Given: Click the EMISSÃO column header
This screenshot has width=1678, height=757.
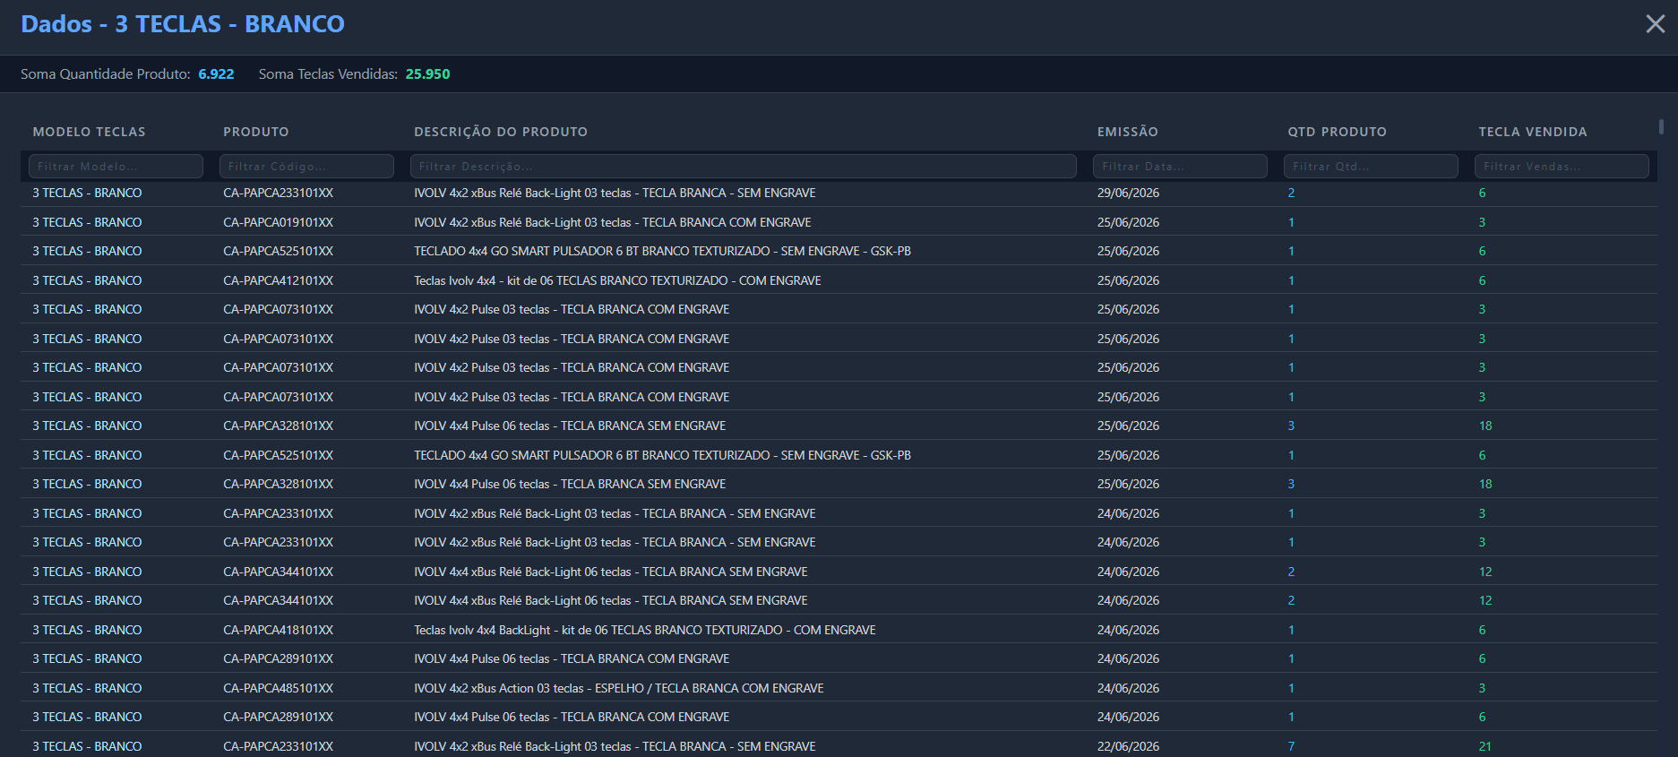Looking at the screenshot, I should click(1128, 132).
